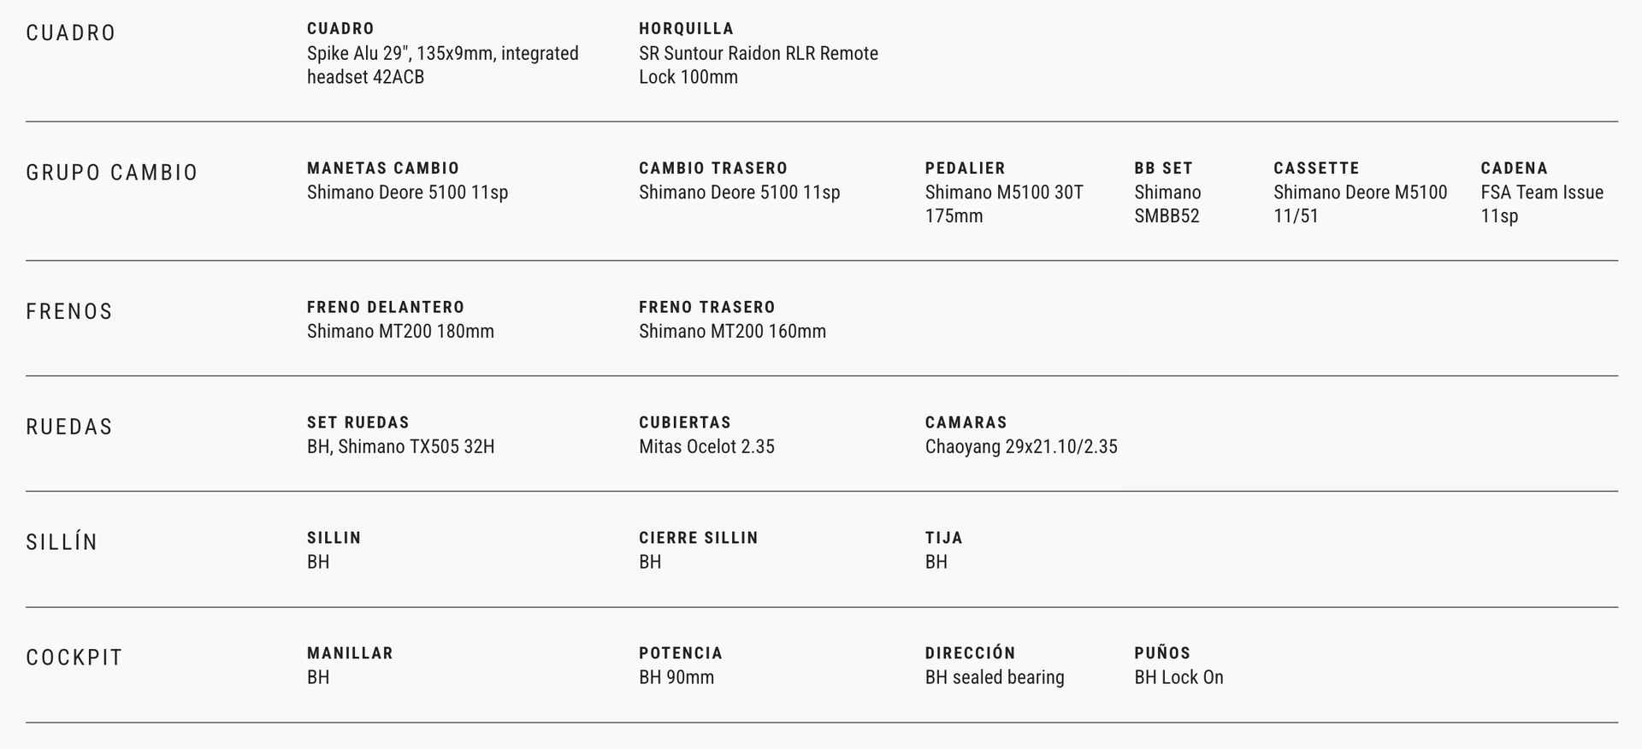Select the FRENO DELANTERO Shimano MT200 180mm text
1642x749 pixels.
coord(400,332)
